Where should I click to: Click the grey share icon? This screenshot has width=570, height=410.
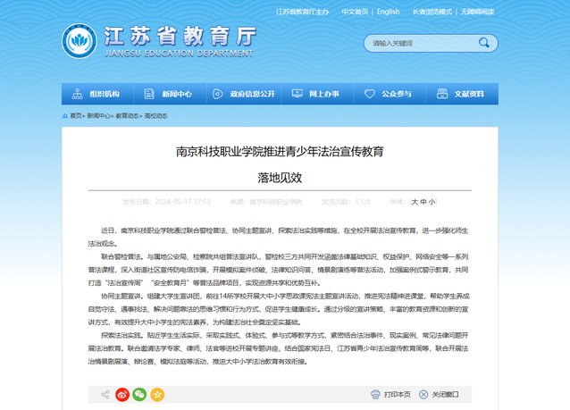click(105, 393)
